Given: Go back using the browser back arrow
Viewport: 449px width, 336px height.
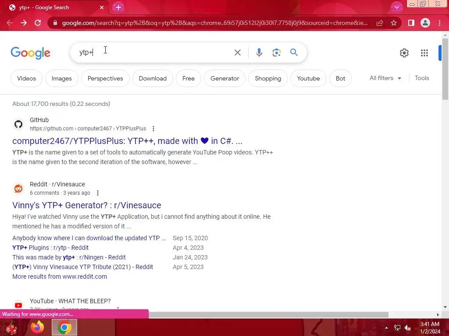Looking at the screenshot, I should pos(10,23).
